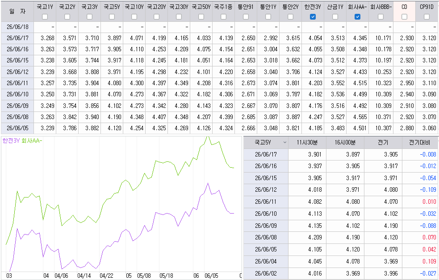
Task: Click the 16시00분 column header
Action: [x=345, y=143]
